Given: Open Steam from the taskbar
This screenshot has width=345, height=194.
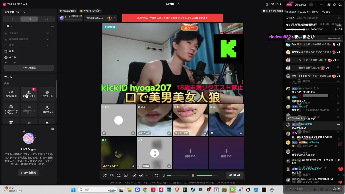Looking at the screenshot, I should [x=193, y=190].
